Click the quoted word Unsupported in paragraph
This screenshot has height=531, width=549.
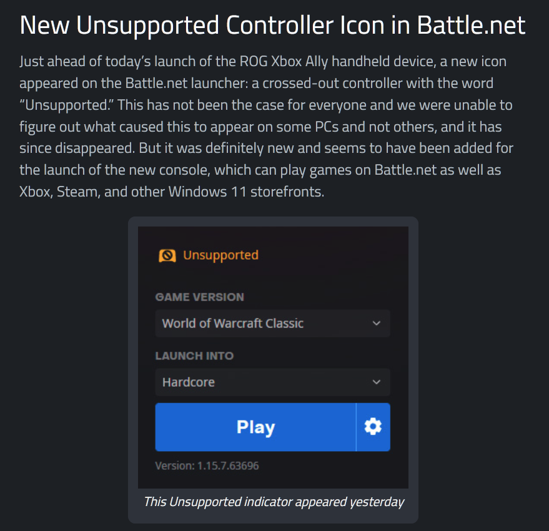[67, 105]
